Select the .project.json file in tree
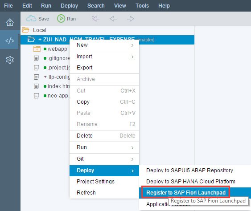Screen dimensions: 251x211 58,68
